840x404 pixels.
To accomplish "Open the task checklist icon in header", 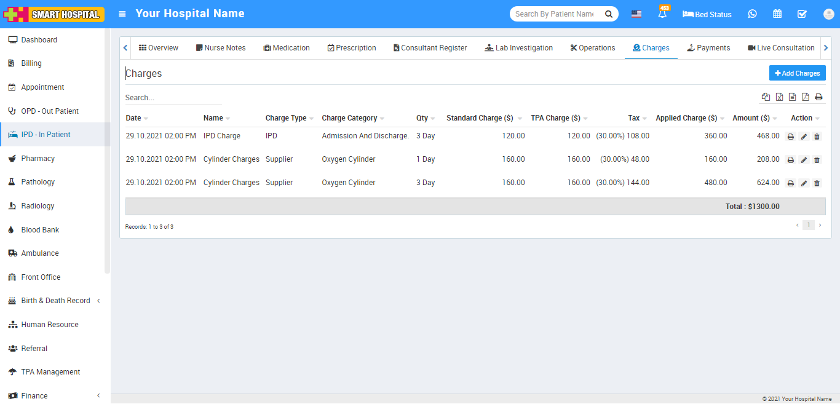I will [x=802, y=14].
